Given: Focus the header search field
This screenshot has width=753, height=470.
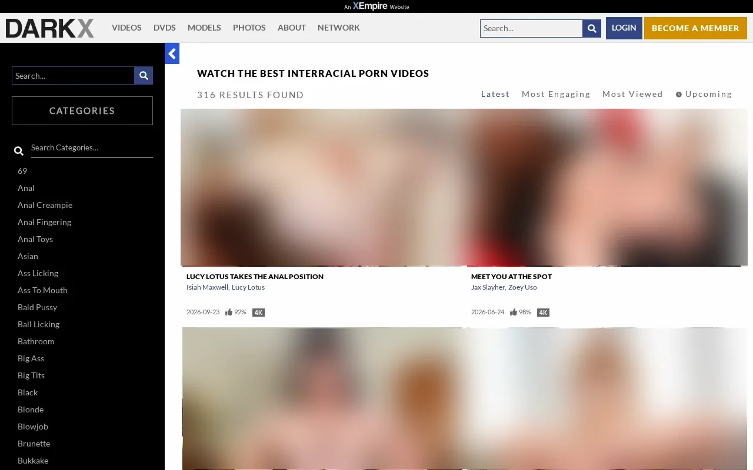Looking at the screenshot, I should (531, 28).
